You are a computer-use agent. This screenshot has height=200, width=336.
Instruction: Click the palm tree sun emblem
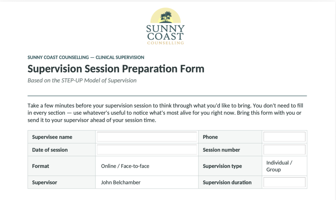(165, 15)
